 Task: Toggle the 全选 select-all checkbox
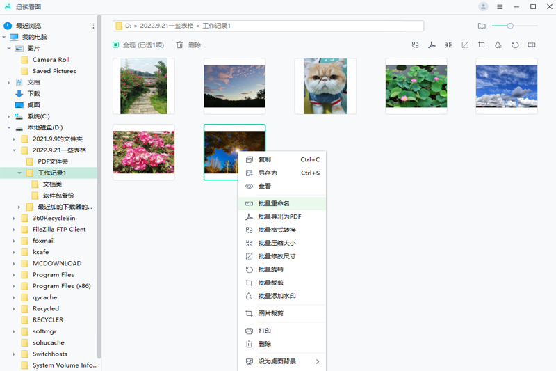pos(116,45)
